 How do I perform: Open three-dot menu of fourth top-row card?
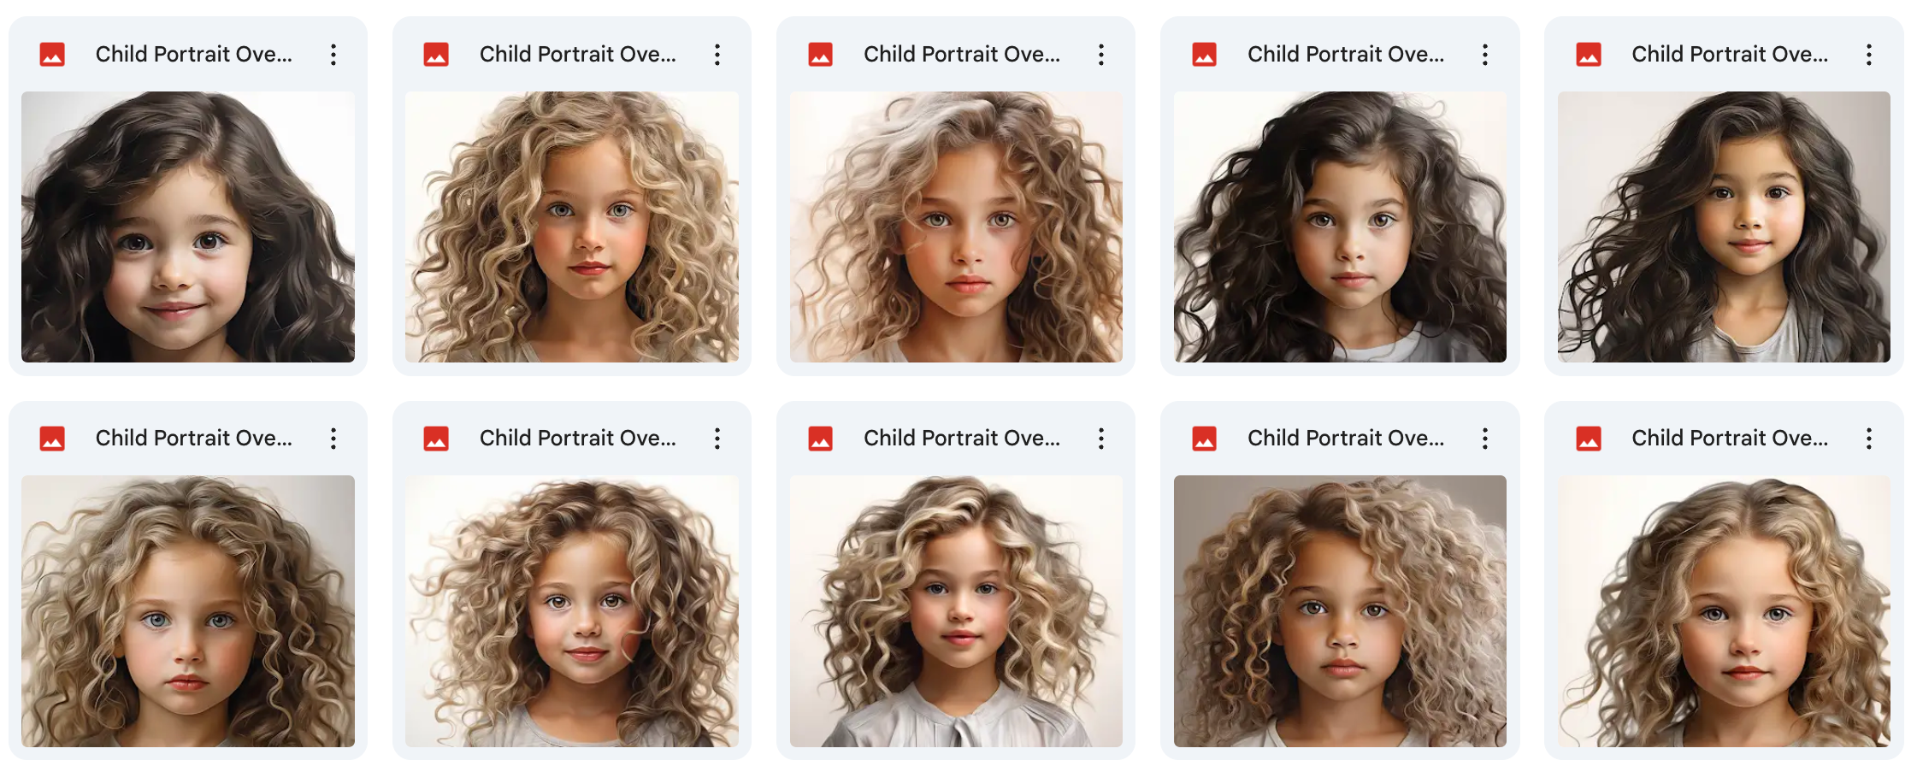tap(1485, 55)
